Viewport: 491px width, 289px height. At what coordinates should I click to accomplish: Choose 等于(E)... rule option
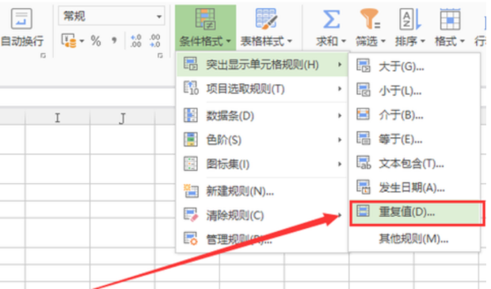click(x=414, y=139)
